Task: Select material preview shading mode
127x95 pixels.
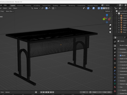Action: coord(106,8)
